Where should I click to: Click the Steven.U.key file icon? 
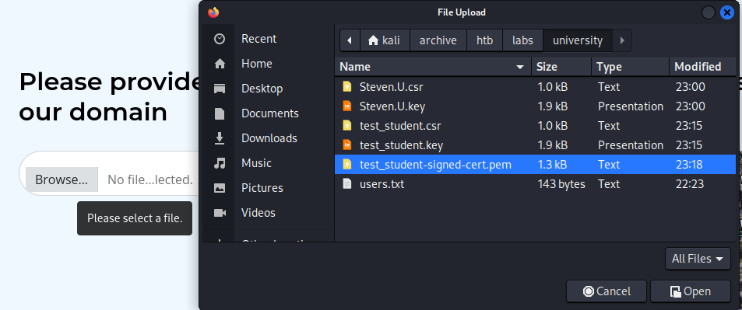tap(347, 106)
